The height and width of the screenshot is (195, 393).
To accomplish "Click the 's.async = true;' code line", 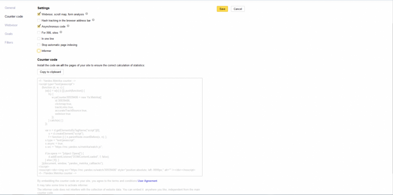I will (54, 144).
